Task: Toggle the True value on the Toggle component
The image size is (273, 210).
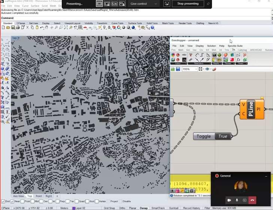Action: pos(222,136)
